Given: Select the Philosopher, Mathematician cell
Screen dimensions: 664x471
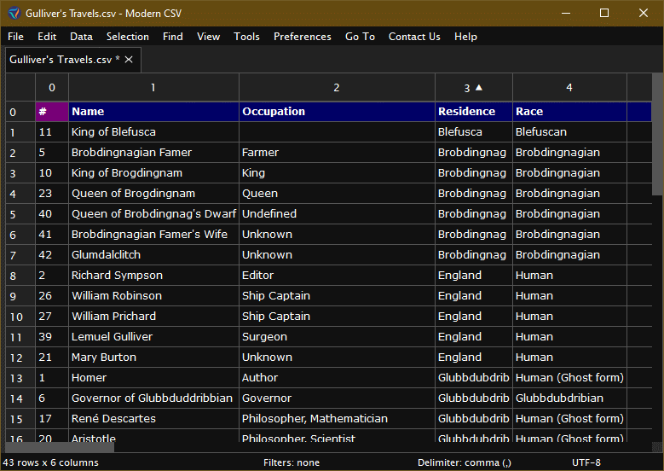Looking at the screenshot, I should pyautogui.click(x=337, y=419).
